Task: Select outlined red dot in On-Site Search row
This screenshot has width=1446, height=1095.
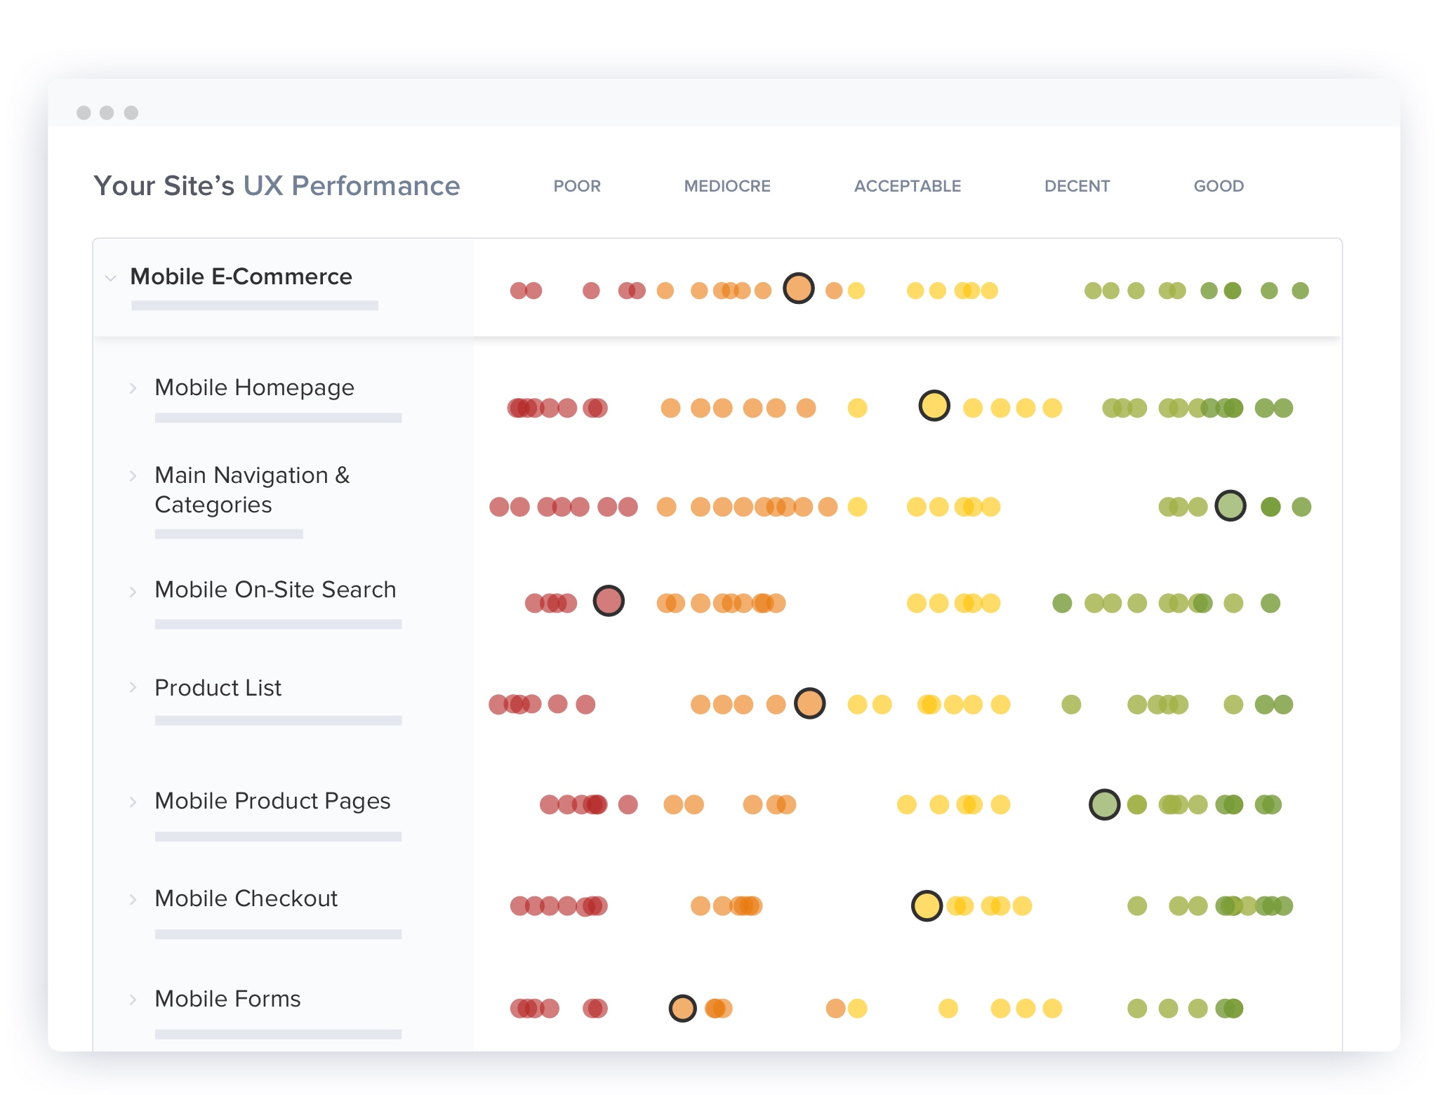Action: point(608,601)
